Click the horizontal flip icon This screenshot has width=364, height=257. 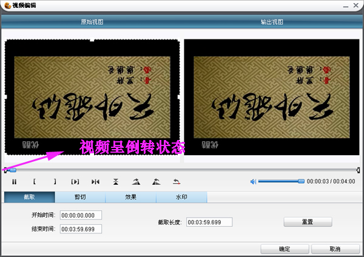(x=95, y=181)
